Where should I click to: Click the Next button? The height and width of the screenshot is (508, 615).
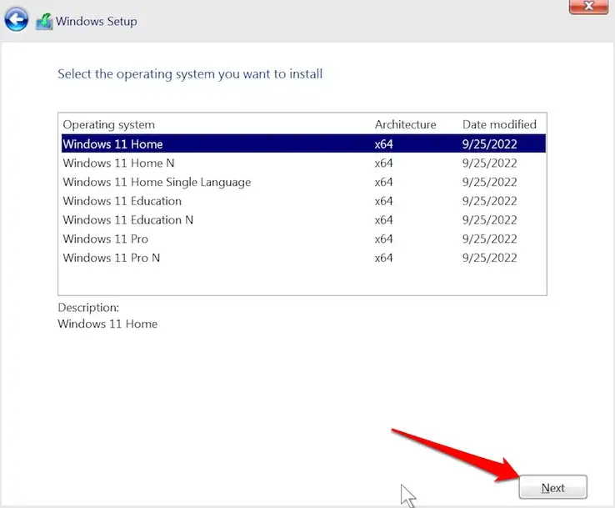pyautogui.click(x=552, y=487)
